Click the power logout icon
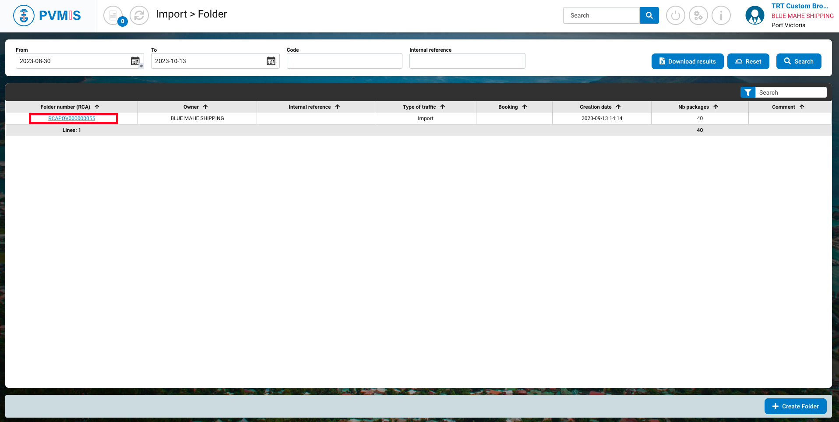Screen dimensions: 839x422 pyautogui.click(x=675, y=16)
